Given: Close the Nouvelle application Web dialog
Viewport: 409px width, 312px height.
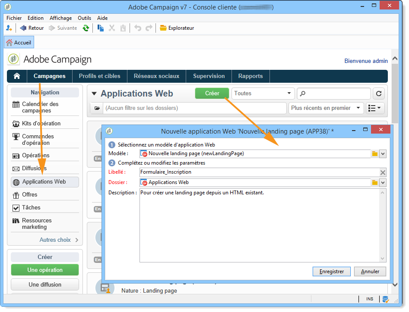Looking at the screenshot, I should tap(381, 130).
